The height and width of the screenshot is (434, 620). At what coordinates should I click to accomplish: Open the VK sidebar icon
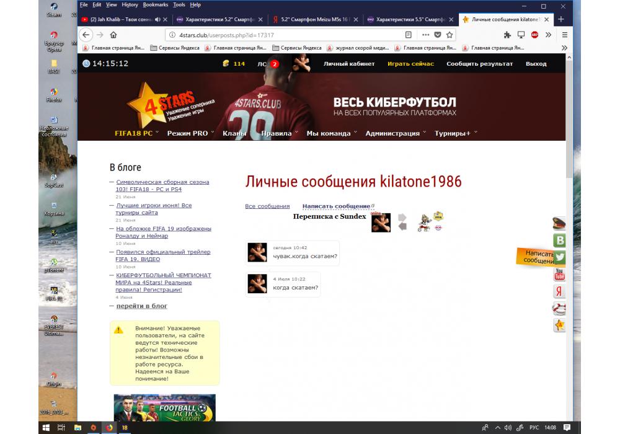[x=559, y=241]
